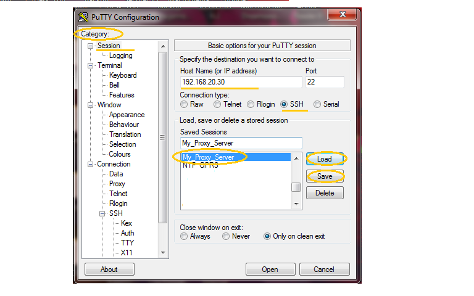This screenshot has height=296, width=474.
Task: Open the Bell settings category
Action: tap(114, 85)
